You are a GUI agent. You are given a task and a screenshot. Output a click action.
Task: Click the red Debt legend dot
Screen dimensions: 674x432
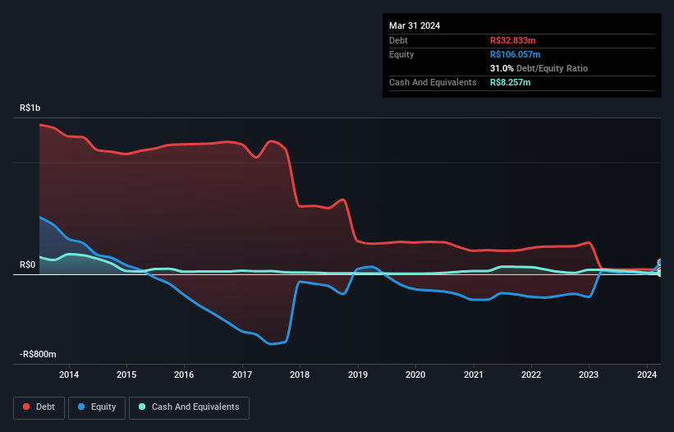pos(26,407)
